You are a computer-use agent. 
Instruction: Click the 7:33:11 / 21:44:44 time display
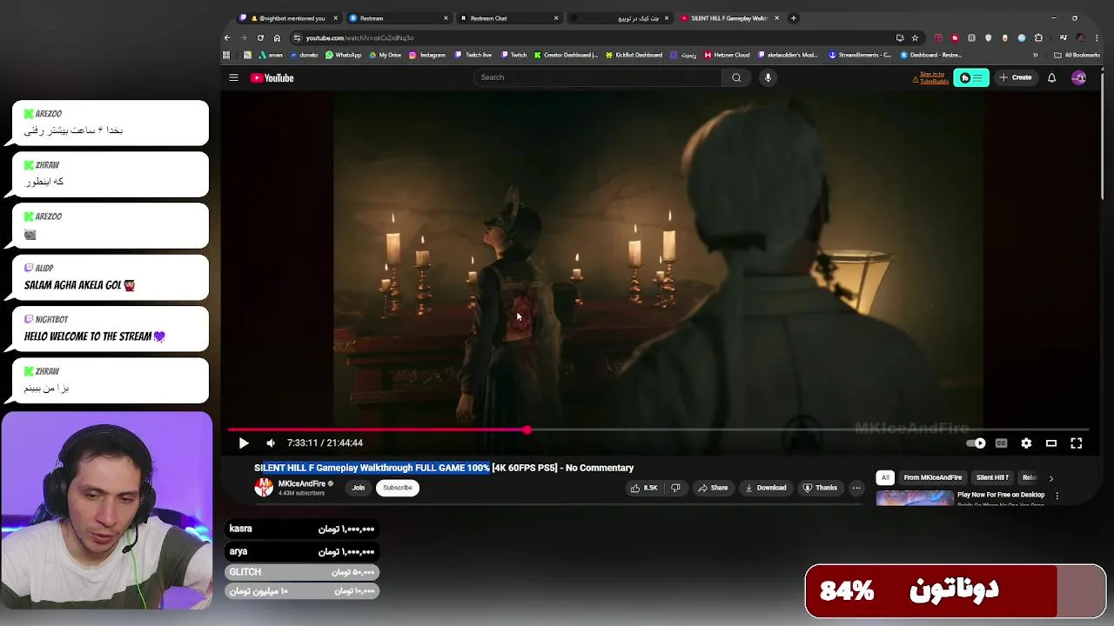(x=325, y=443)
